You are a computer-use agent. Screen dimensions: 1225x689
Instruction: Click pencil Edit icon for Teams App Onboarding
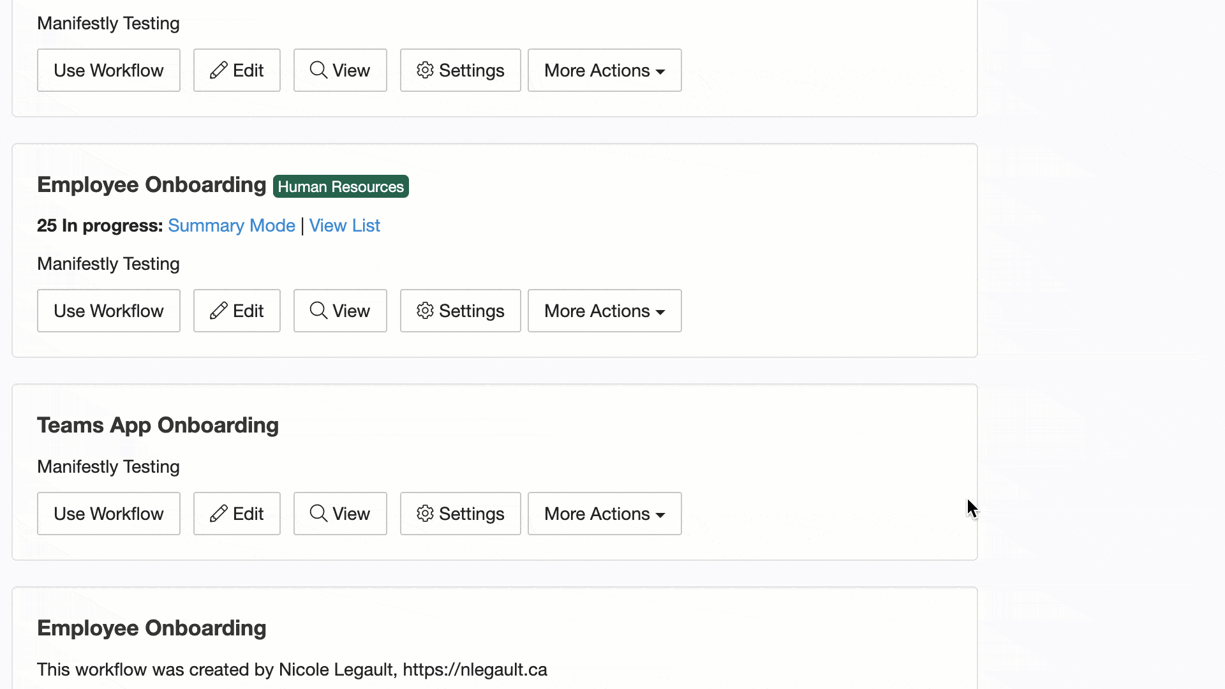pyautogui.click(x=219, y=514)
